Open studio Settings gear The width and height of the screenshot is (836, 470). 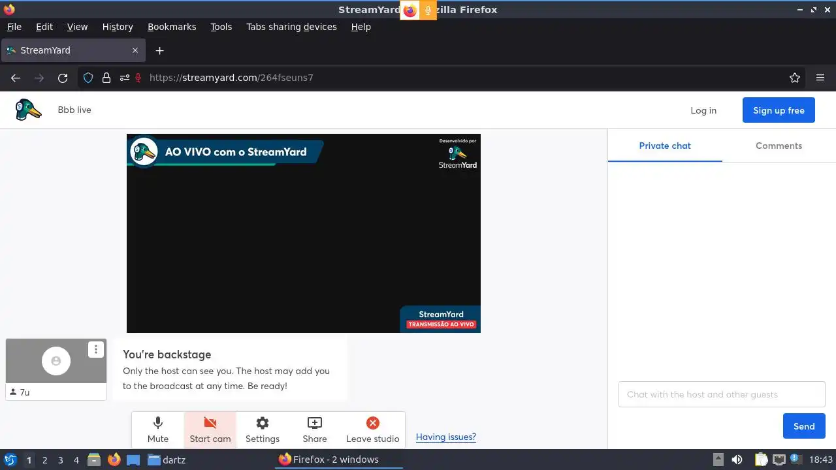tap(263, 430)
